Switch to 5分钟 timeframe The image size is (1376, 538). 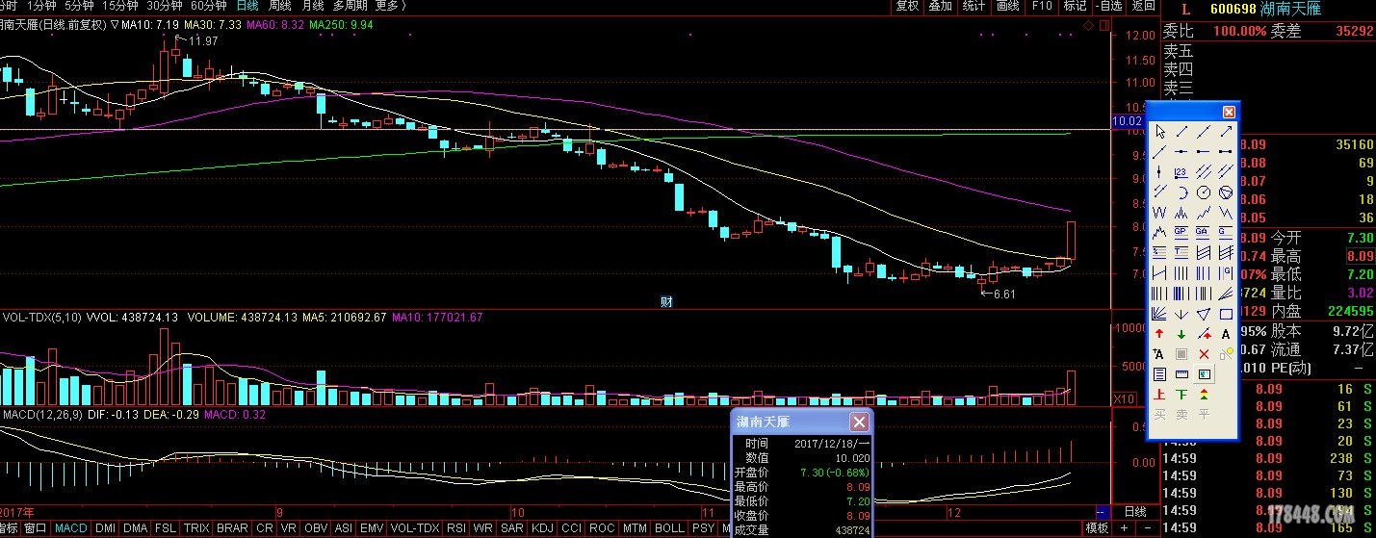click(79, 6)
